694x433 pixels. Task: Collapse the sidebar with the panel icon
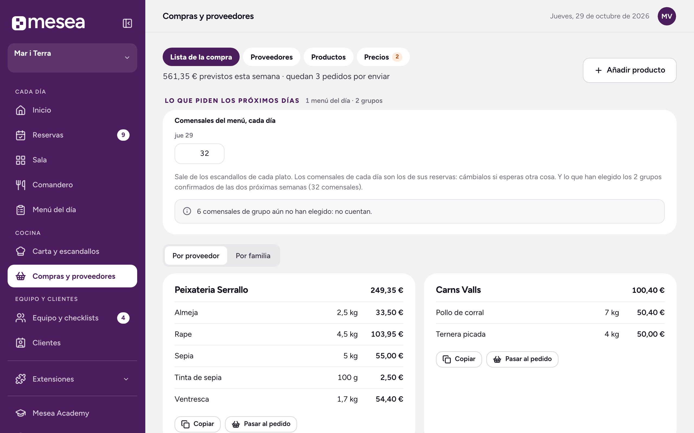[x=127, y=23]
